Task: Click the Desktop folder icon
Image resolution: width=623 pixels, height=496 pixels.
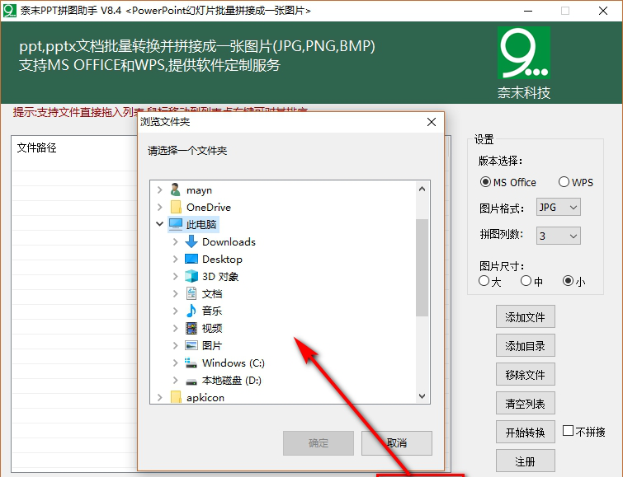Action: click(x=191, y=259)
